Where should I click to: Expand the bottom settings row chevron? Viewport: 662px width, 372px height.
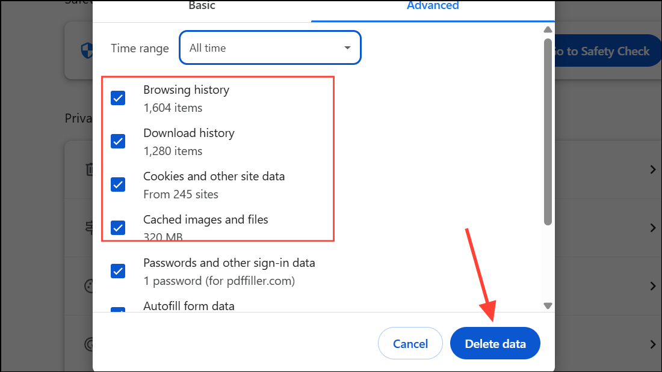click(x=653, y=344)
